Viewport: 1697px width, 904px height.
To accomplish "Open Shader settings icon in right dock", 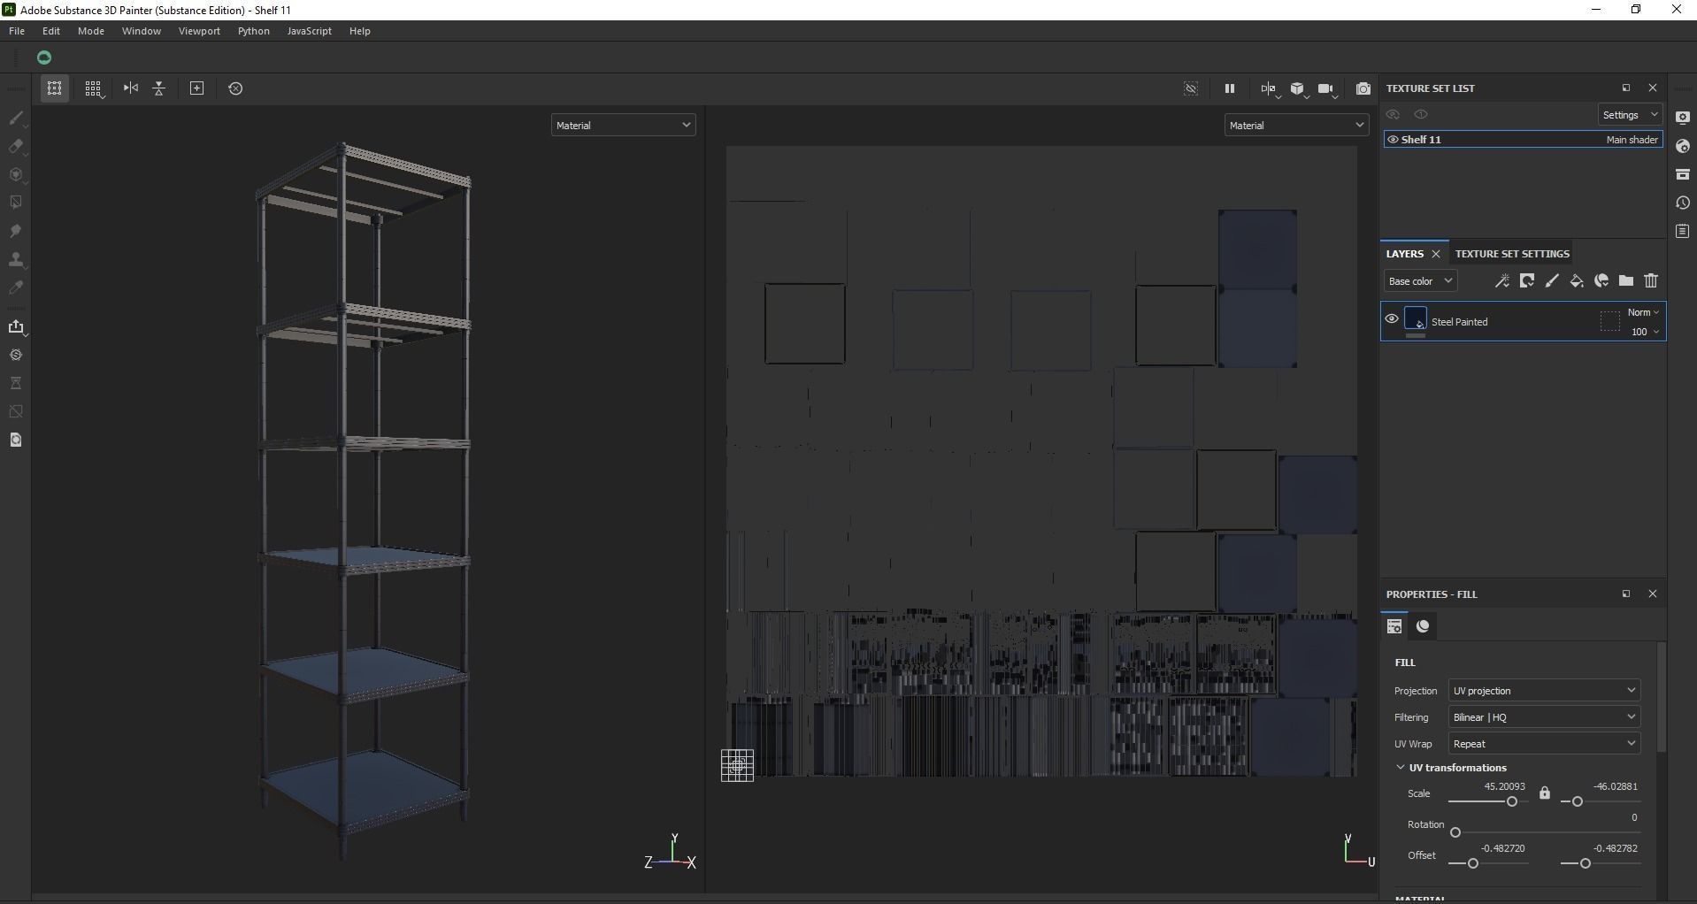I will [x=1683, y=146].
